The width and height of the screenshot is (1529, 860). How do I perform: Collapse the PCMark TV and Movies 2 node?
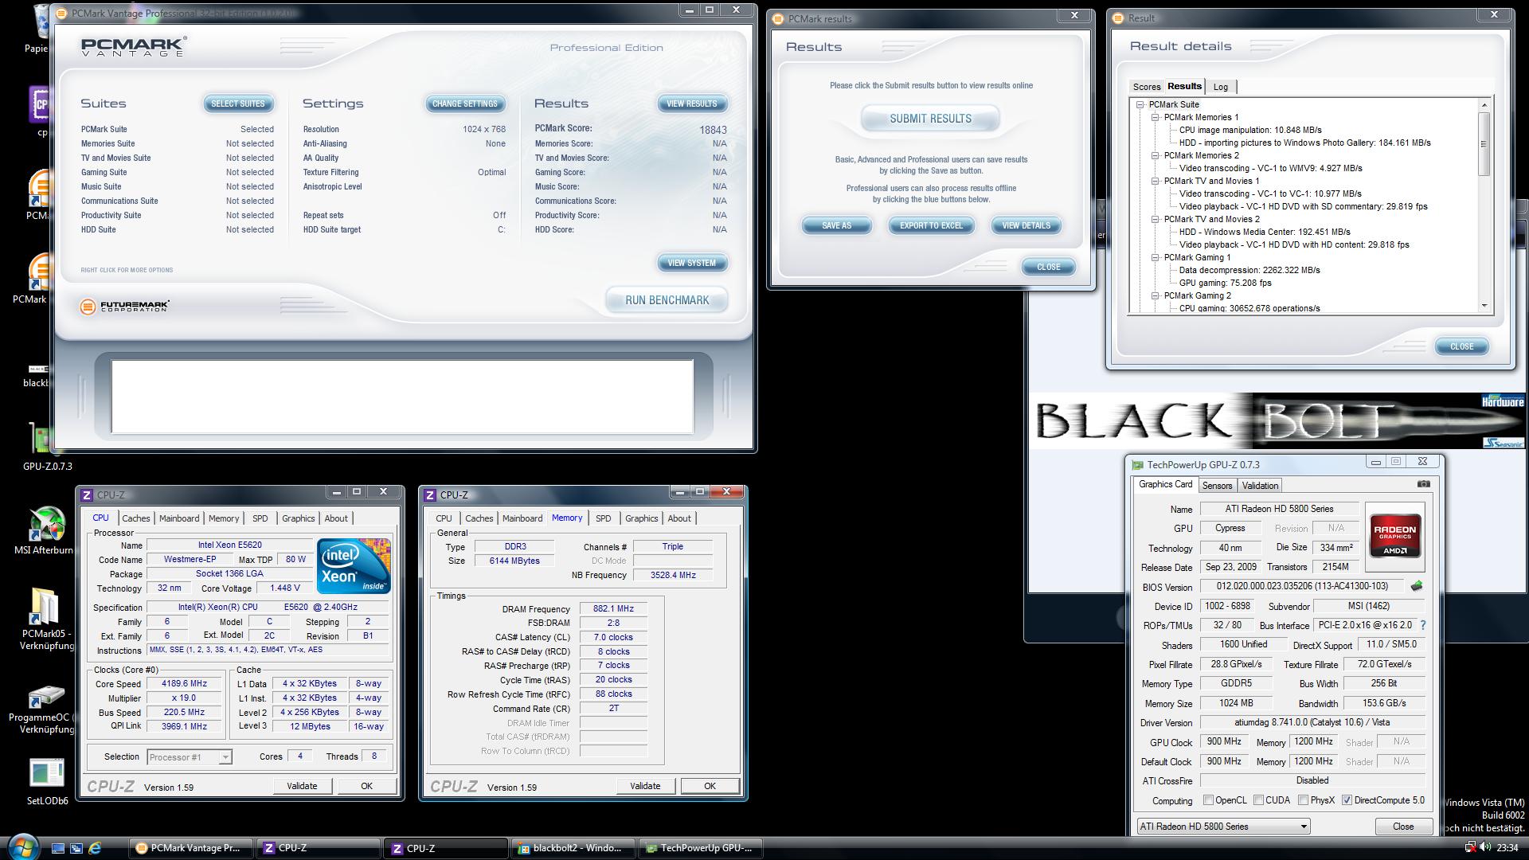point(1155,219)
